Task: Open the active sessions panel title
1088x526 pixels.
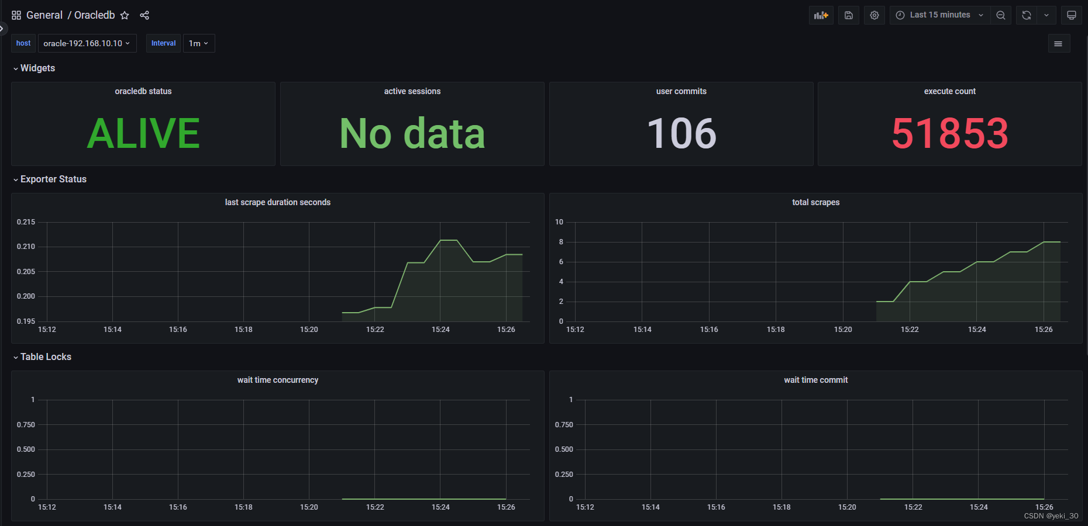Action: pyautogui.click(x=412, y=91)
